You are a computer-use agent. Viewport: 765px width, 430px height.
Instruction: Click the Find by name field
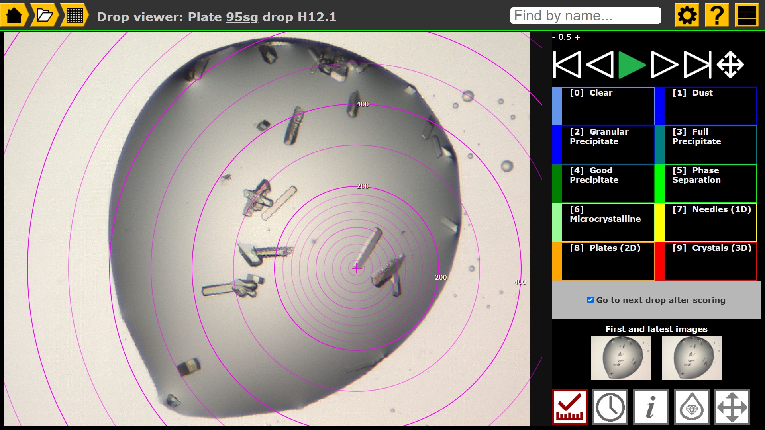[585, 16]
